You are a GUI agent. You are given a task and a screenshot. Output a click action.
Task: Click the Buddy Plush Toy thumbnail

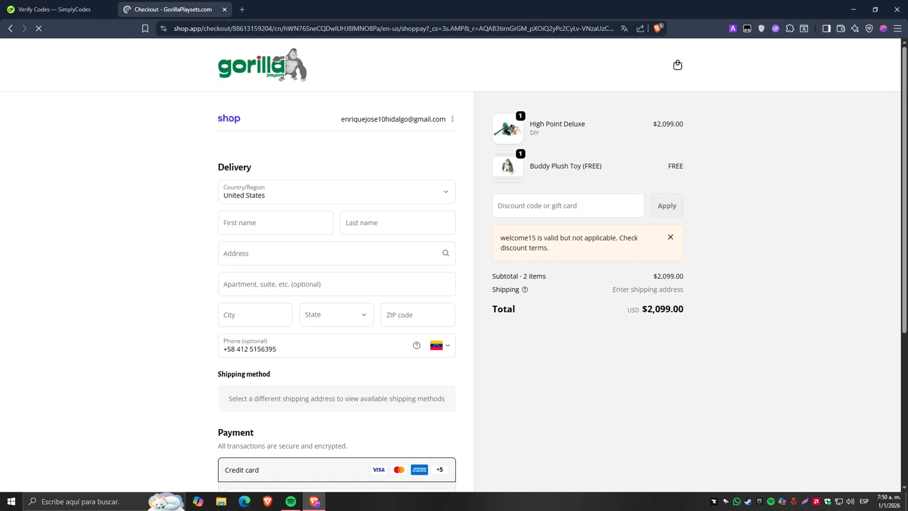pos(508,166)
